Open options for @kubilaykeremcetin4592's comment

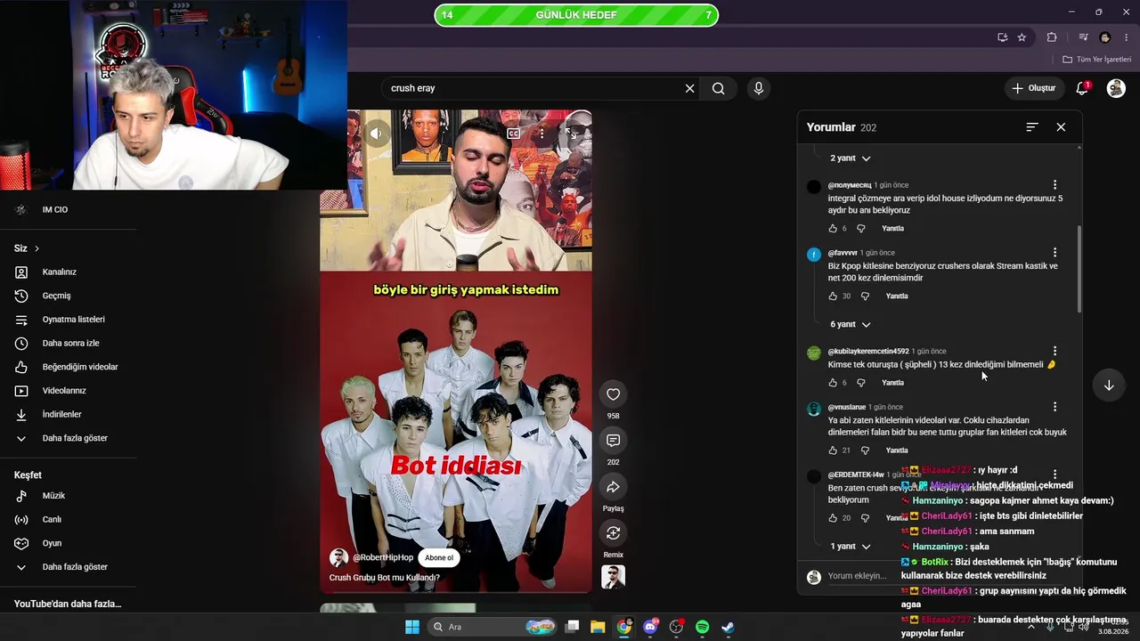[x=1054, y=352]
